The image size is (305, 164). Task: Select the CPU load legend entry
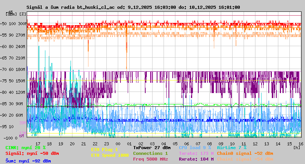click(195, 148)
